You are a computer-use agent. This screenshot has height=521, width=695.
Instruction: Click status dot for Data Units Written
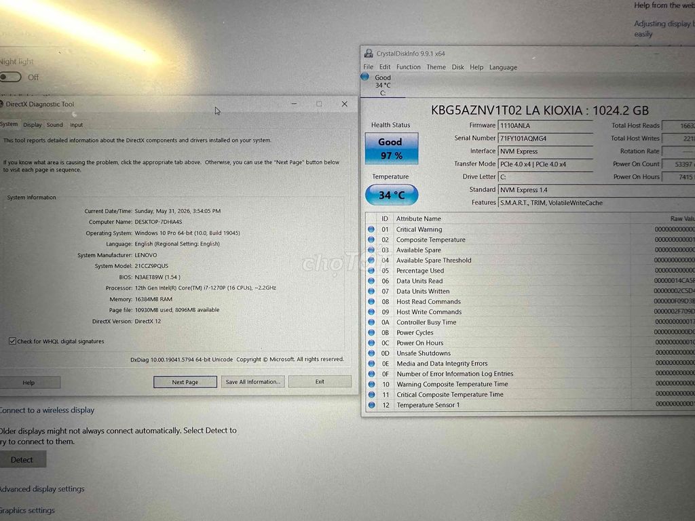click(x=371, y=291)
